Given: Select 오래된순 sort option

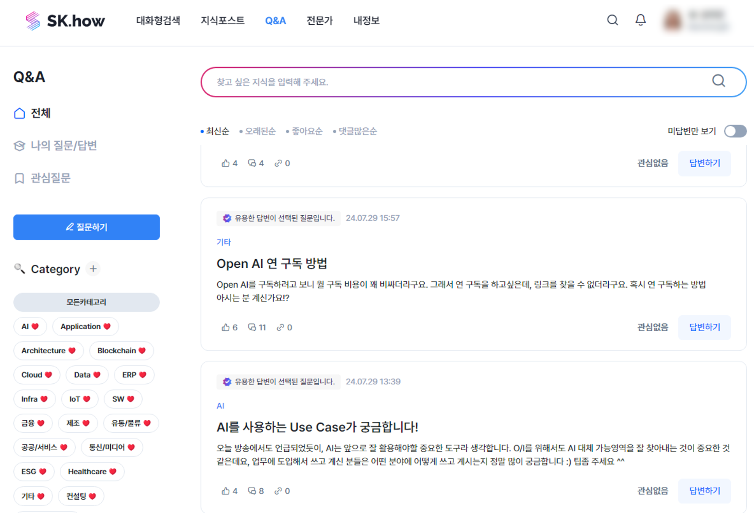Looking at the screenshot, I should point(260,131).
